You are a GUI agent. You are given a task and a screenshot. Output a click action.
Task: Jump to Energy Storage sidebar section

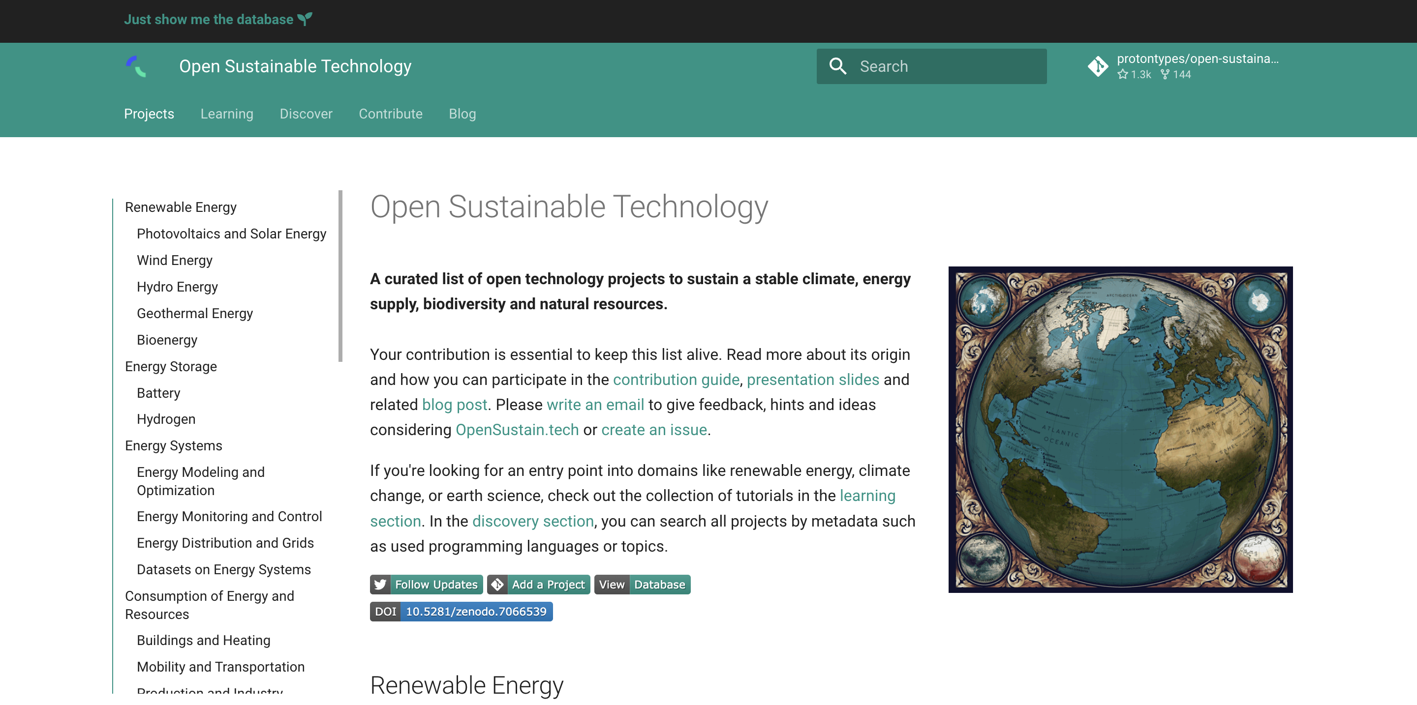(x=171, y=367)
